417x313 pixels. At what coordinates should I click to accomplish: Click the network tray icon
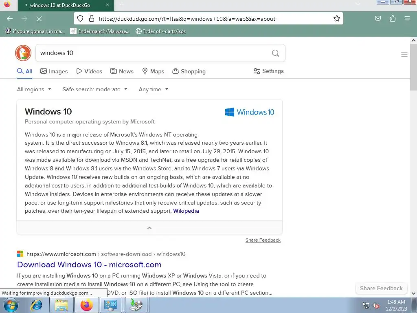click(x=366, y=306)
